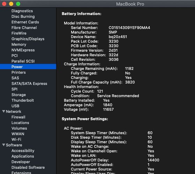Select Locations under Network
The image size is (195, 174).
20,123
